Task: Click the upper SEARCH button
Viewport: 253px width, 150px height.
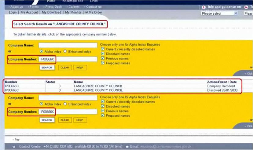Action: click(47, 68)
